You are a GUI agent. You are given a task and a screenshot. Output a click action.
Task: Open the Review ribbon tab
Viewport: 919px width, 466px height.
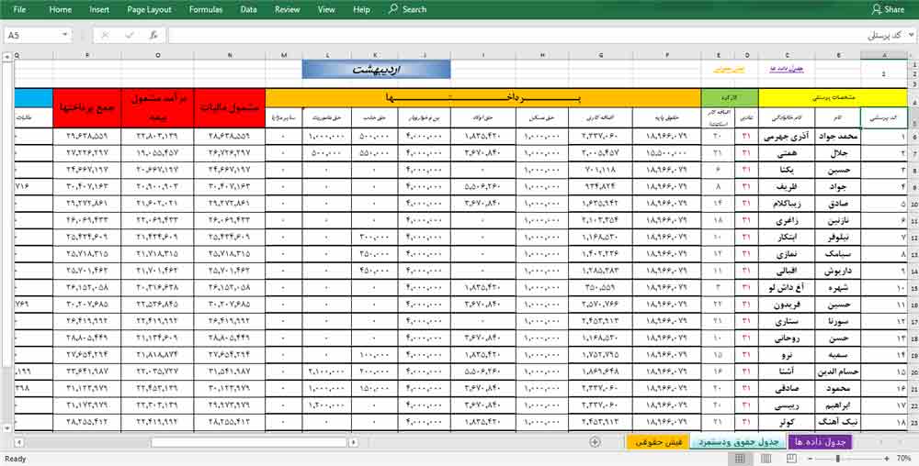click(287, 9)
